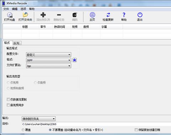Expand the format dropdown showing 3GPP
Viewport: 171px width, 135px height.
(x=48, y=60)
